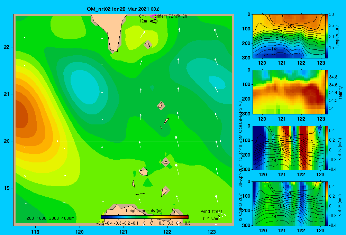Click the black 12m drifter arrow symbol

[x=153, y=21]
